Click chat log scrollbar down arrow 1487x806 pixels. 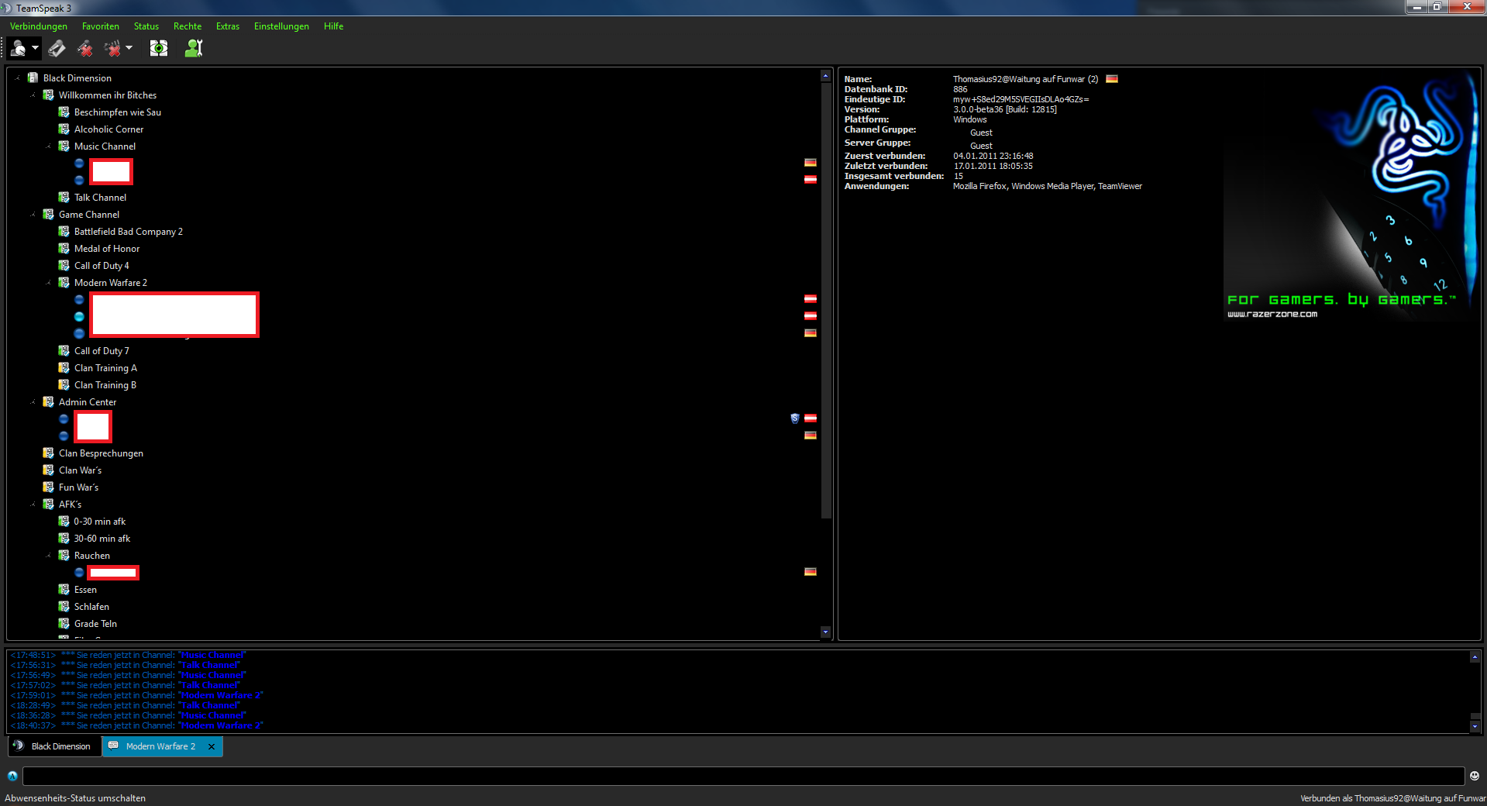click(1475, 727)
